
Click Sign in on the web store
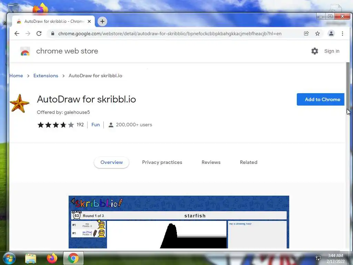(x=332, y=51)
